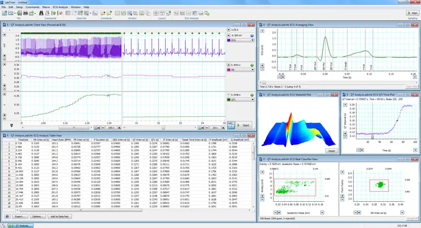This screenshot has width=421, height=228.
Task: Click the green info icon on the RR channel
Action: pyautogui.click(x=252, y=65)
